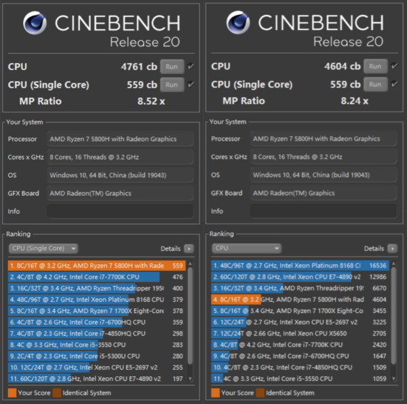This screenshot has height=404, width=407.
Task: Select Threadripper row scoring 400
Action: point(96,288)
